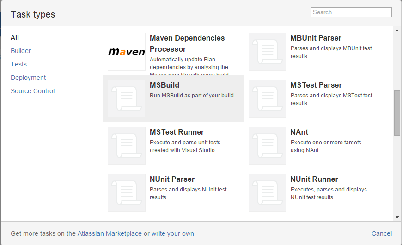Choose the NAnt task title
The height and width of the screenshot is (245, 402).
pos(299,132)
